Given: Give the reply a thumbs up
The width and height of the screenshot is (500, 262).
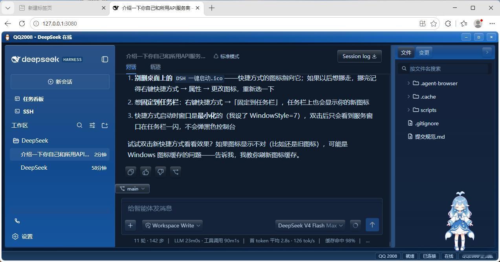Looking at the screenshot, I should point(146,172).
